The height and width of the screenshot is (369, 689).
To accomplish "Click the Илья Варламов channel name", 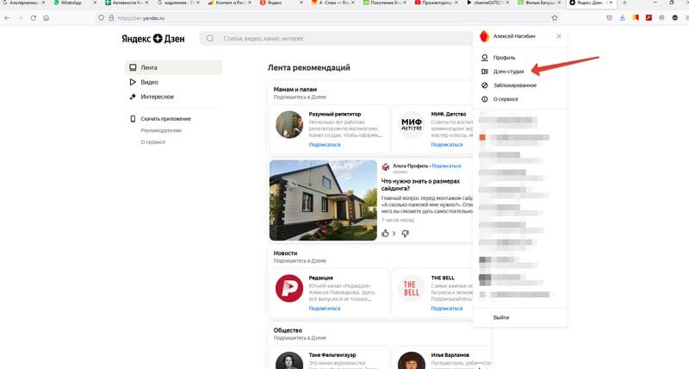I will click(450, 355).
